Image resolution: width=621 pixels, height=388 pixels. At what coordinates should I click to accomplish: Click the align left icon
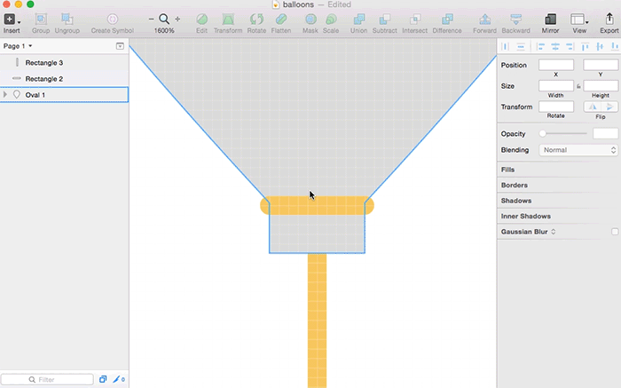coord(540,47)
